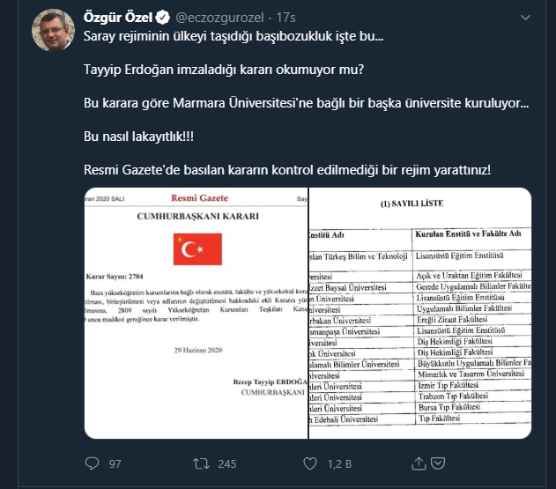
Task: Click the 245 retweets count
Action: coord(227,463)
